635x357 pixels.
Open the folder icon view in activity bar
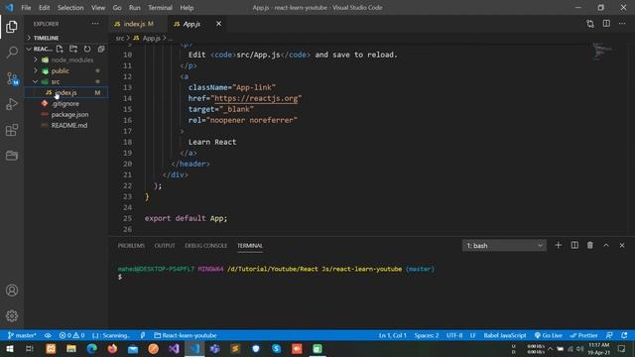click(12, 156)
